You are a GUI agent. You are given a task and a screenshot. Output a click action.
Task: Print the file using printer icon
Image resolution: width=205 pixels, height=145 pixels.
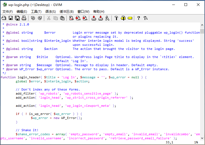point(24,18)
